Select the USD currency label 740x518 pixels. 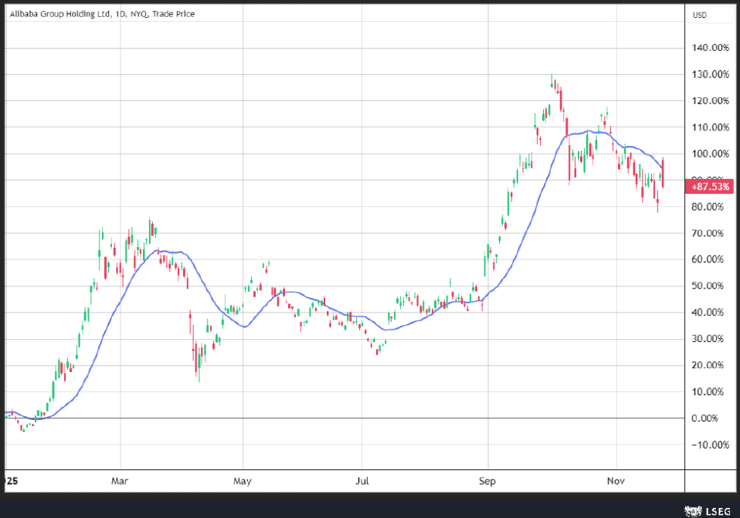pyautogui.click(x=699, y=15)
